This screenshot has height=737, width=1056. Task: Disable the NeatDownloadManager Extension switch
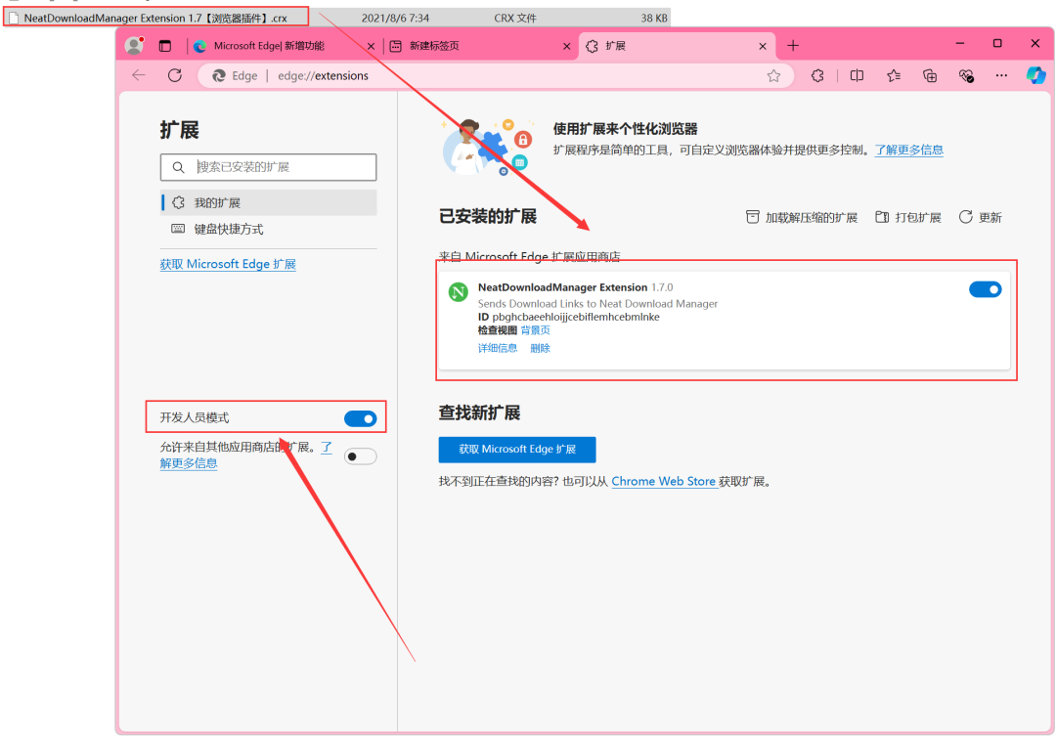pos(986,289)
